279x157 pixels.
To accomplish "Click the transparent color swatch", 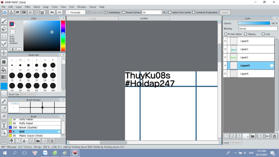I will tap(13, 32).
